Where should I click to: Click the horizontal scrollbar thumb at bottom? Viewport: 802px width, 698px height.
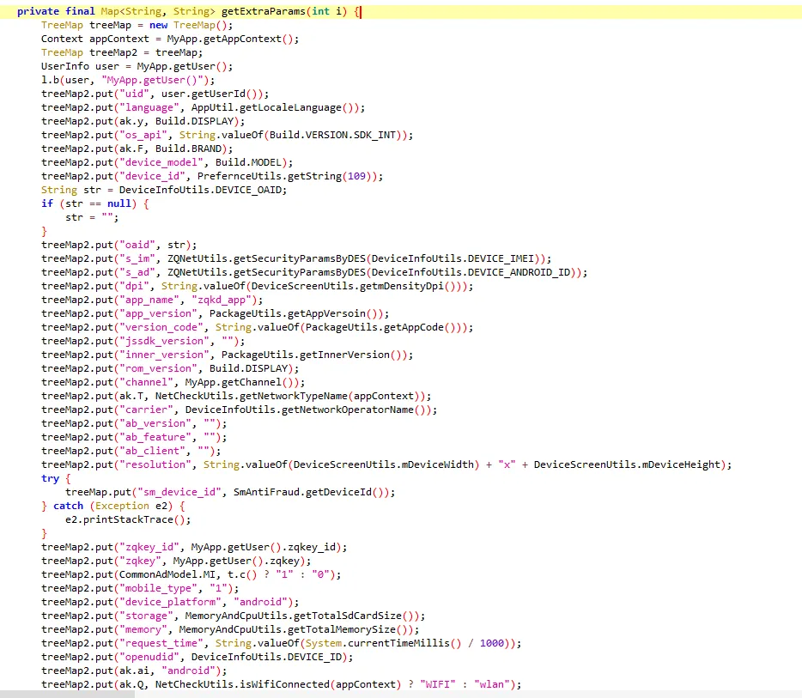pyautogui.click(x=68, y=694)
